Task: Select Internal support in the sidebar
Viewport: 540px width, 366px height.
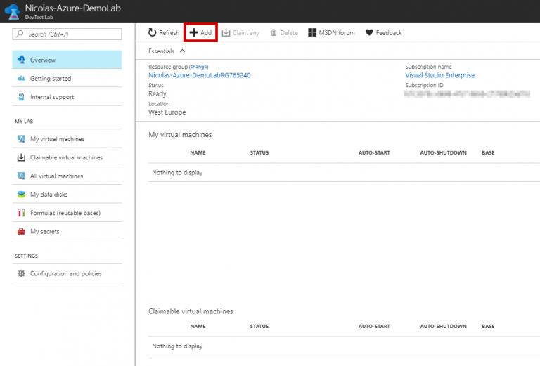Action: click(67, 97)
